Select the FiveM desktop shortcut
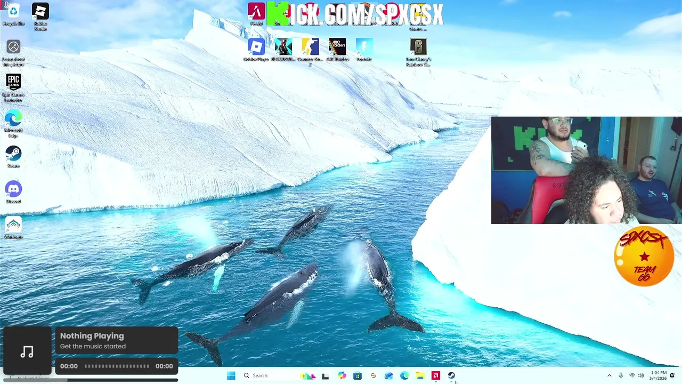This screenshot has height=384, width=682. coord(256,14)
